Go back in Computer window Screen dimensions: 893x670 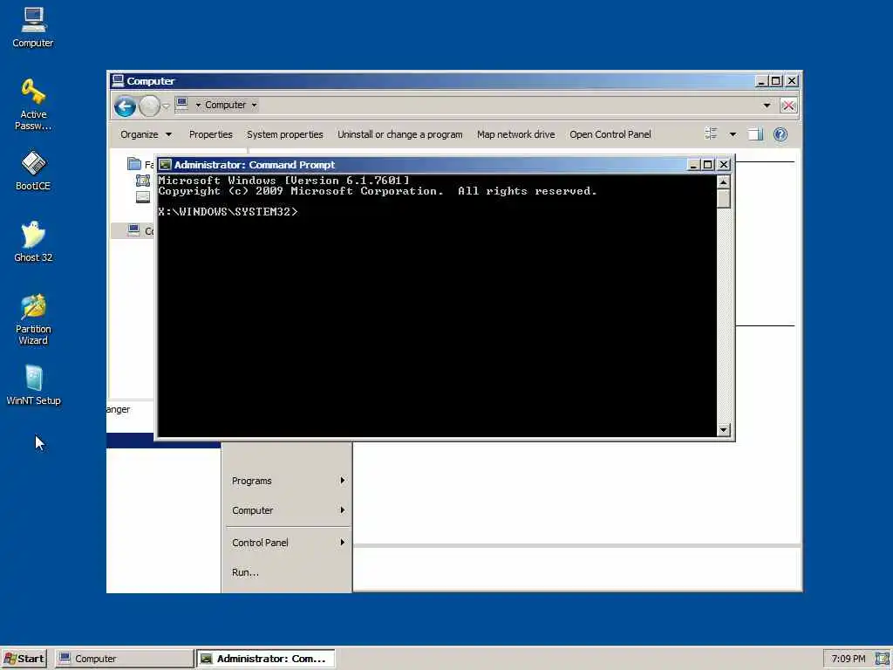point(125,106)
